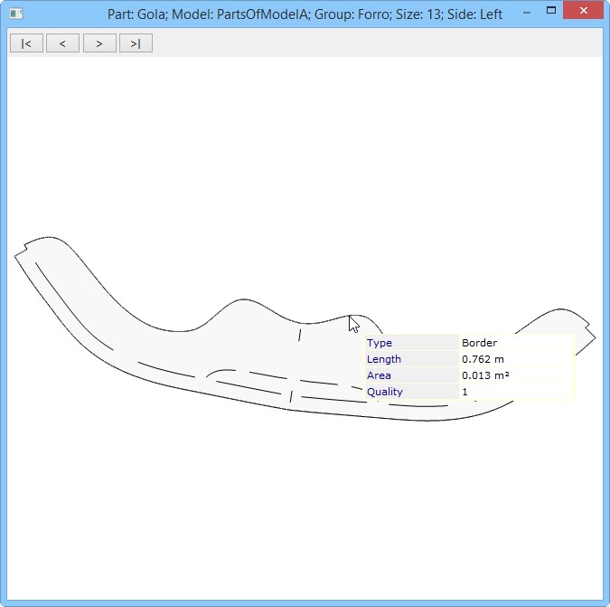
Task: Click the Quality value '1' in tooltip
Action: tap(465, 392)
